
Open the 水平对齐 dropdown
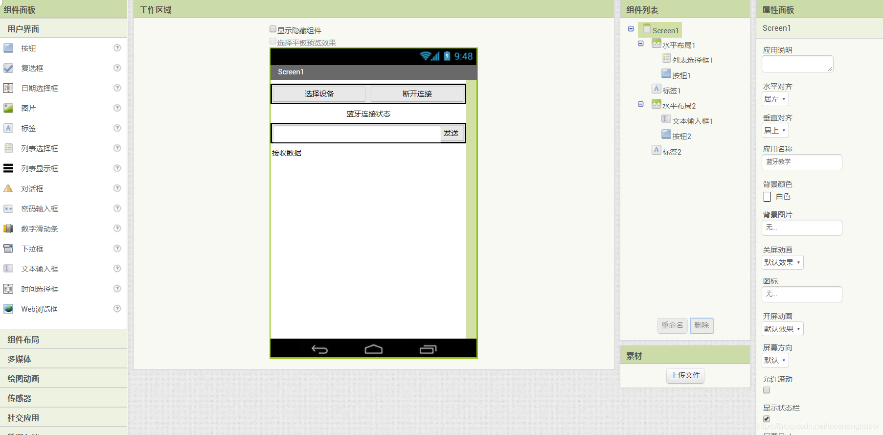775,99
